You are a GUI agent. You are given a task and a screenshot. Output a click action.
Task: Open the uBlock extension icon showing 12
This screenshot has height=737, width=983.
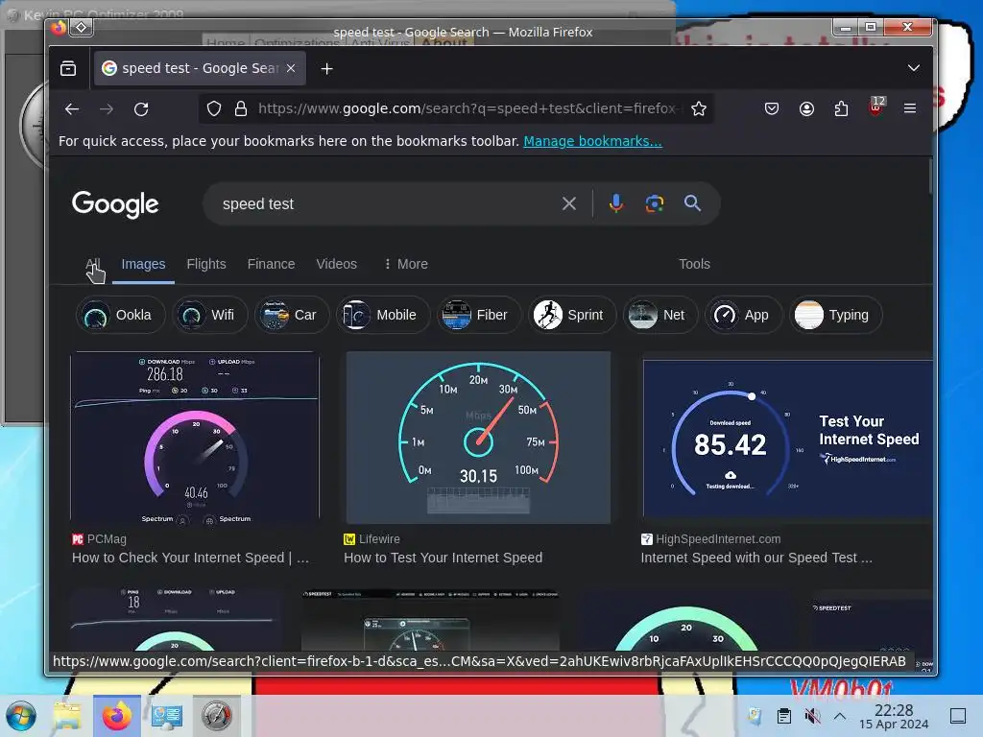point(876,107)
